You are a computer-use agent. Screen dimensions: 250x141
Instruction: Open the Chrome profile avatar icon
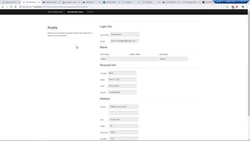[x=243, y=7]
